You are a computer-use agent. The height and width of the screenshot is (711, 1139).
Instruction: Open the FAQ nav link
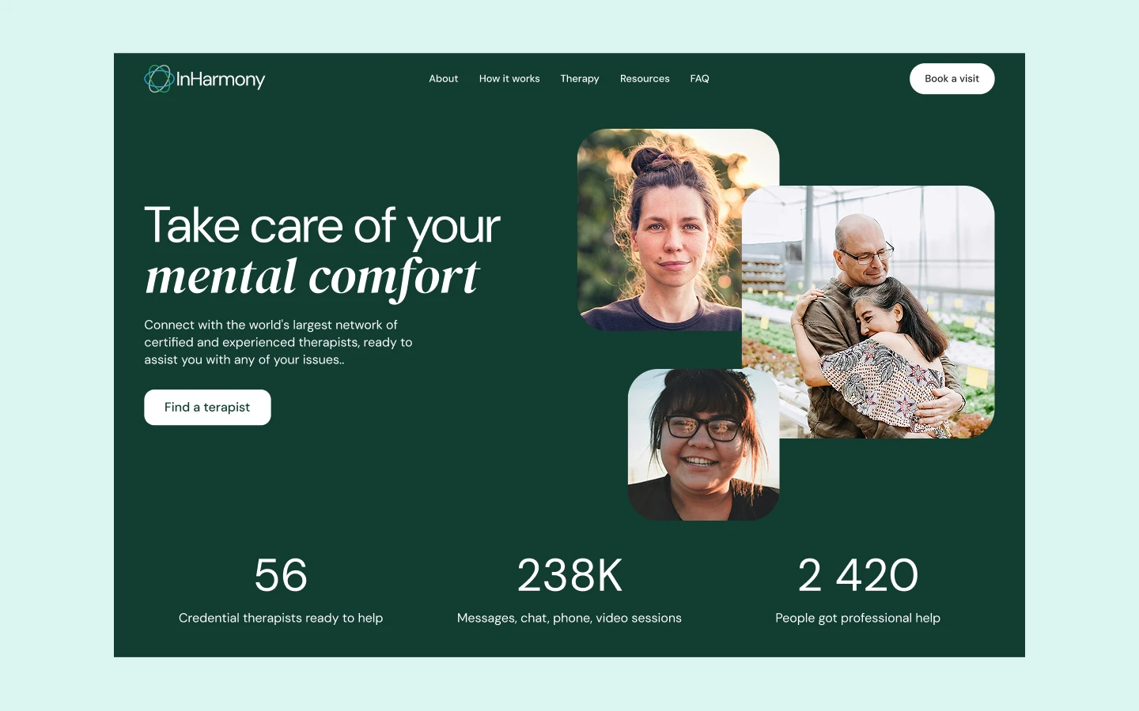point(699,79)
